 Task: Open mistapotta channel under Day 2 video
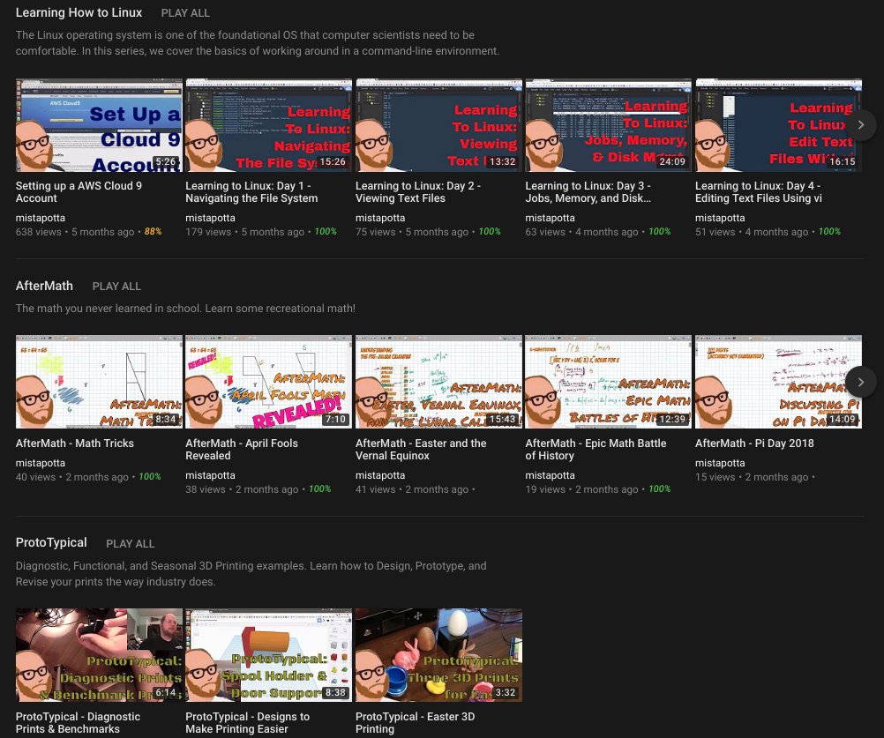coord(380,218)
